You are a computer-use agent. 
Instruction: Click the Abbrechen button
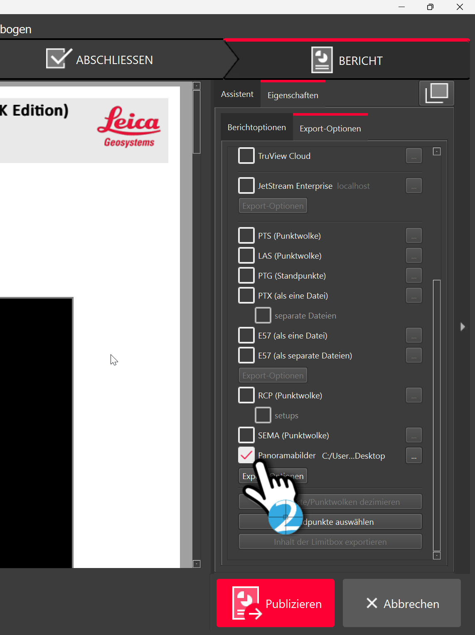[402, 603]
